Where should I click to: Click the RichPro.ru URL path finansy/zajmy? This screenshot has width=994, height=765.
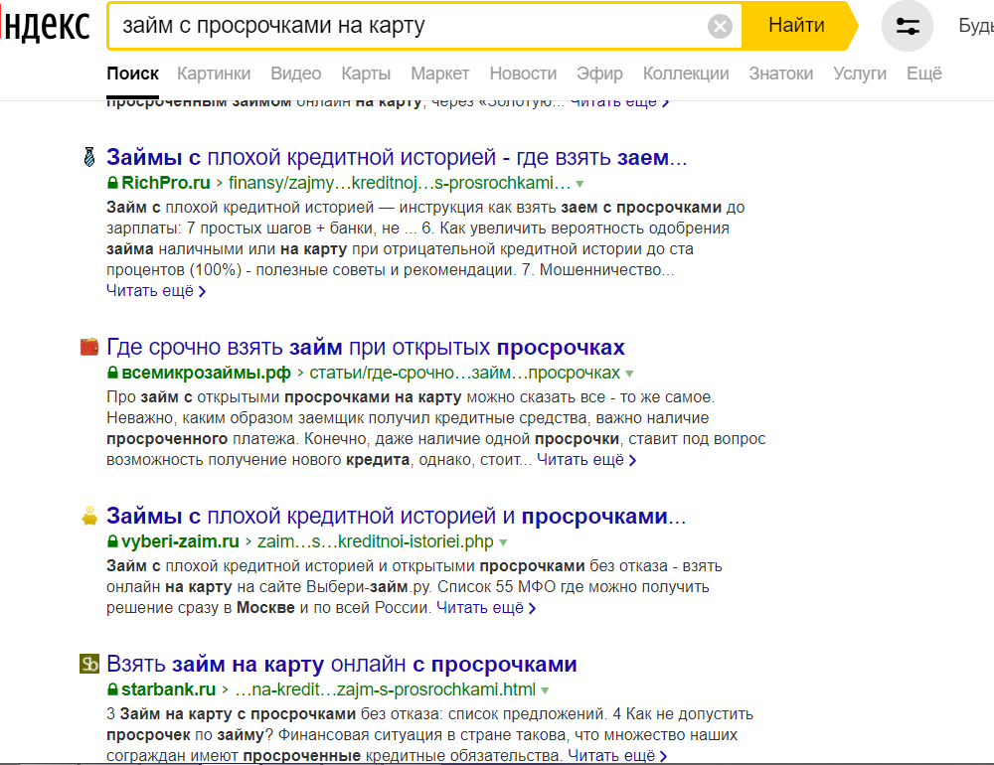(x=400, y=183)
